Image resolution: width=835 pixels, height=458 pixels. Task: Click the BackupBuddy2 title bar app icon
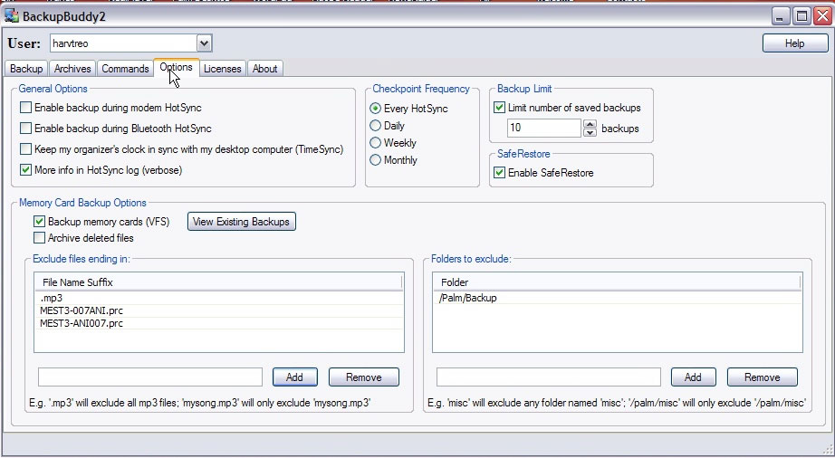tap(12, 15)
